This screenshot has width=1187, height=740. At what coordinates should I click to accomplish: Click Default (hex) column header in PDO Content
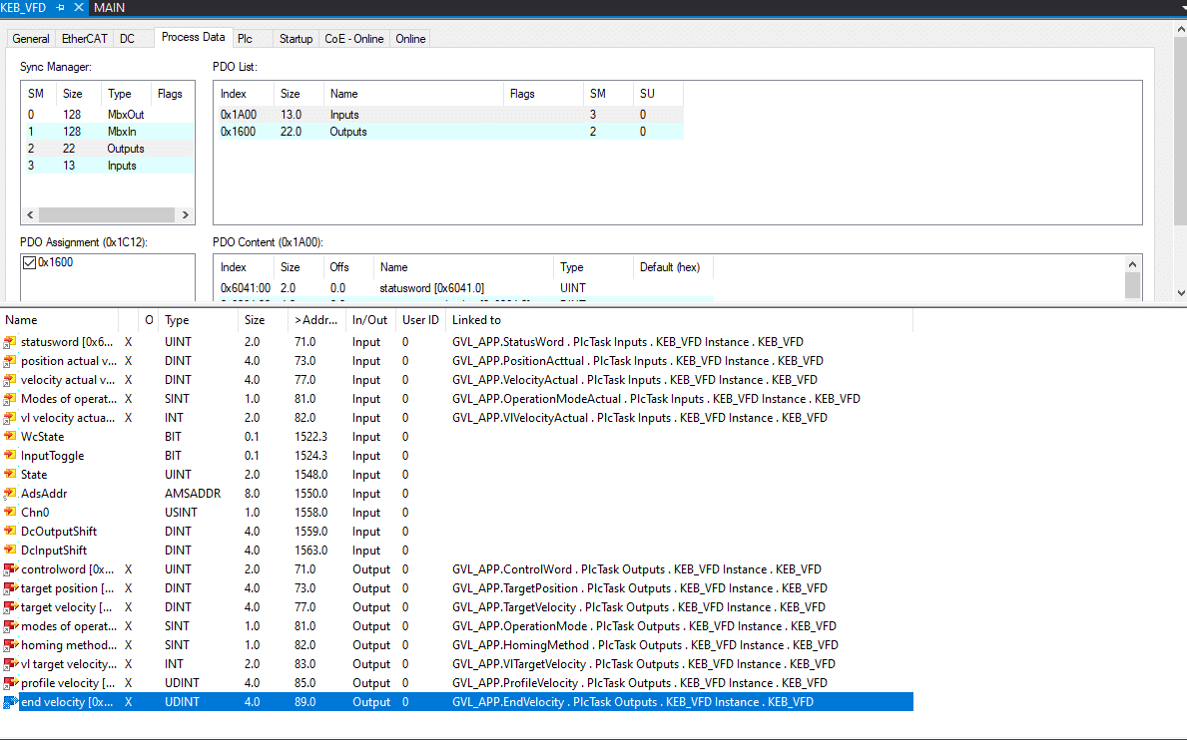(x=673, y=267)
